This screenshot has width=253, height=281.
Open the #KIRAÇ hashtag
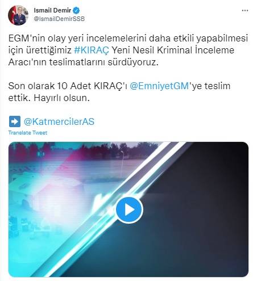point(92,50)
